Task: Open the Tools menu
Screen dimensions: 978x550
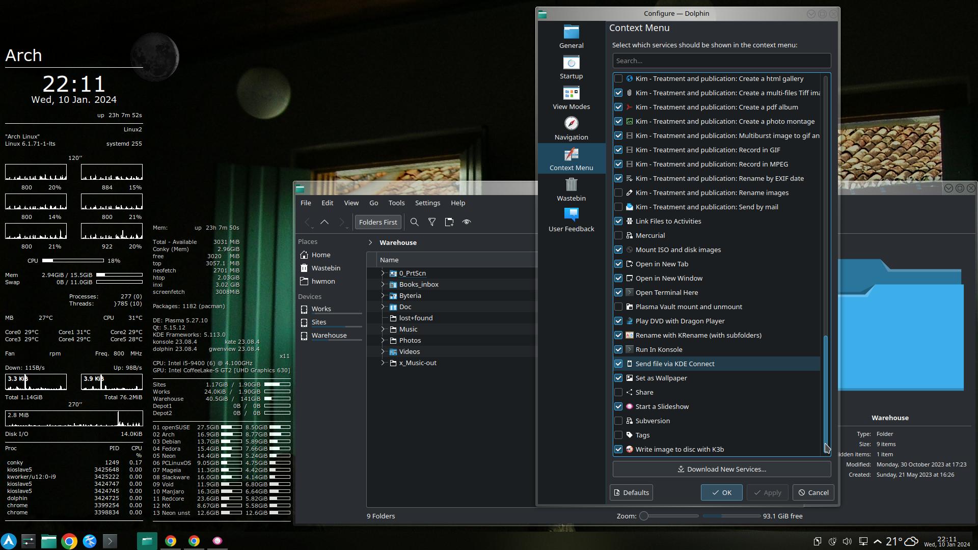Action: click(396, 203)
